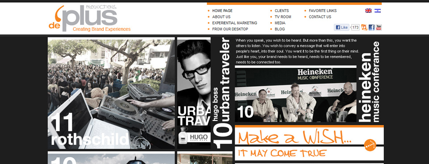Open the Hugo Boss urban traveler thumbnail
429x164 pixels.
205,93
